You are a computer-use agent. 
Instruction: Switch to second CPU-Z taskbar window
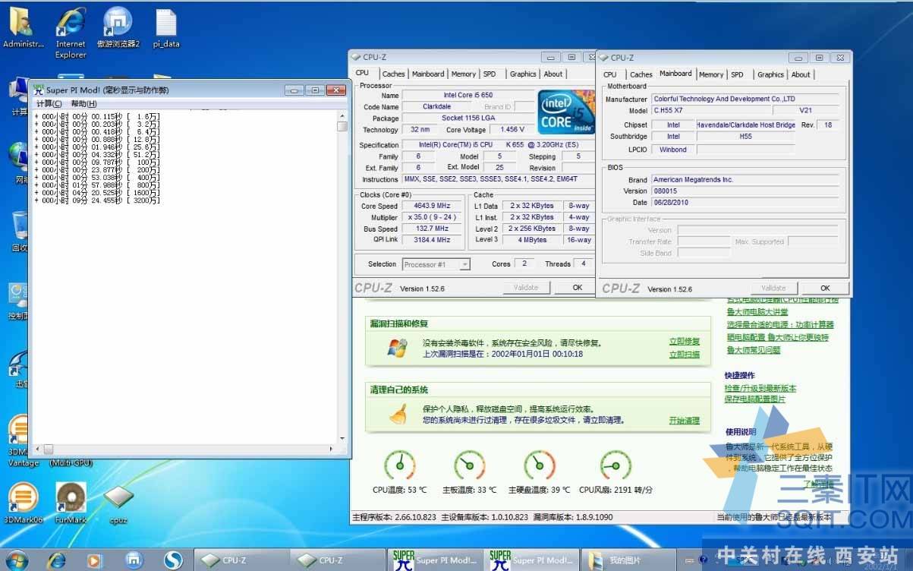[x=338, y=560]
